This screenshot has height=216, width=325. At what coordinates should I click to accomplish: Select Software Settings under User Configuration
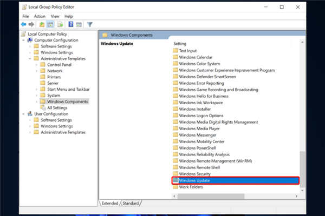[56, 120]
